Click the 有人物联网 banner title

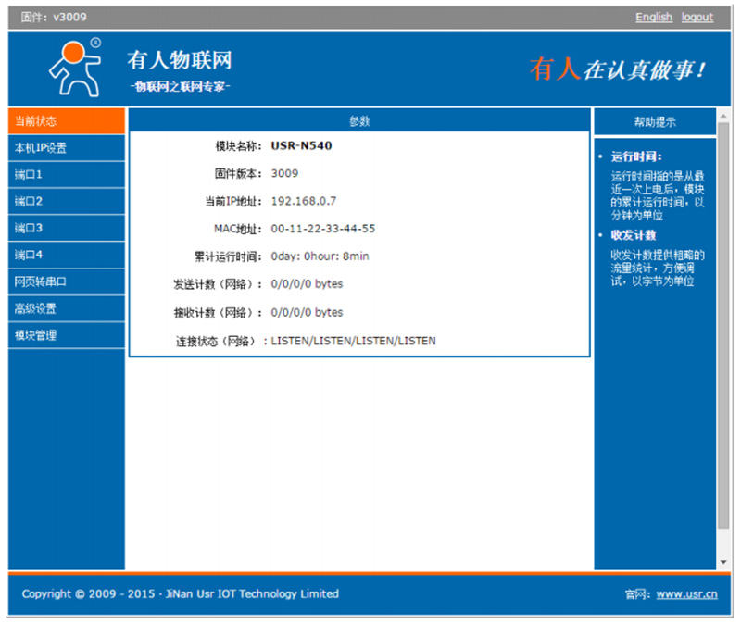tap(180, 60)
